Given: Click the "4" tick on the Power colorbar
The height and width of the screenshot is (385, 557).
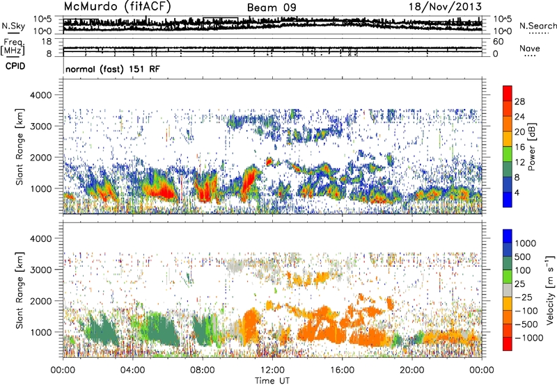Looking at the screenshot, I should click(517, 192).
